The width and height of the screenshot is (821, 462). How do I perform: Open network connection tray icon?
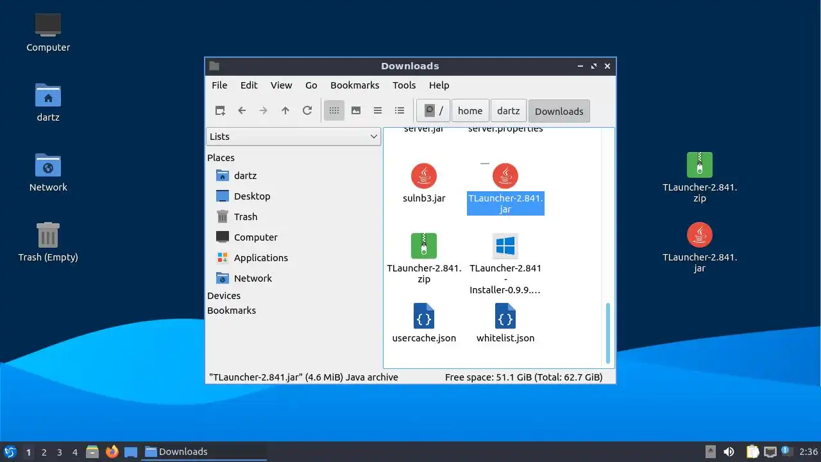(770, 452)
